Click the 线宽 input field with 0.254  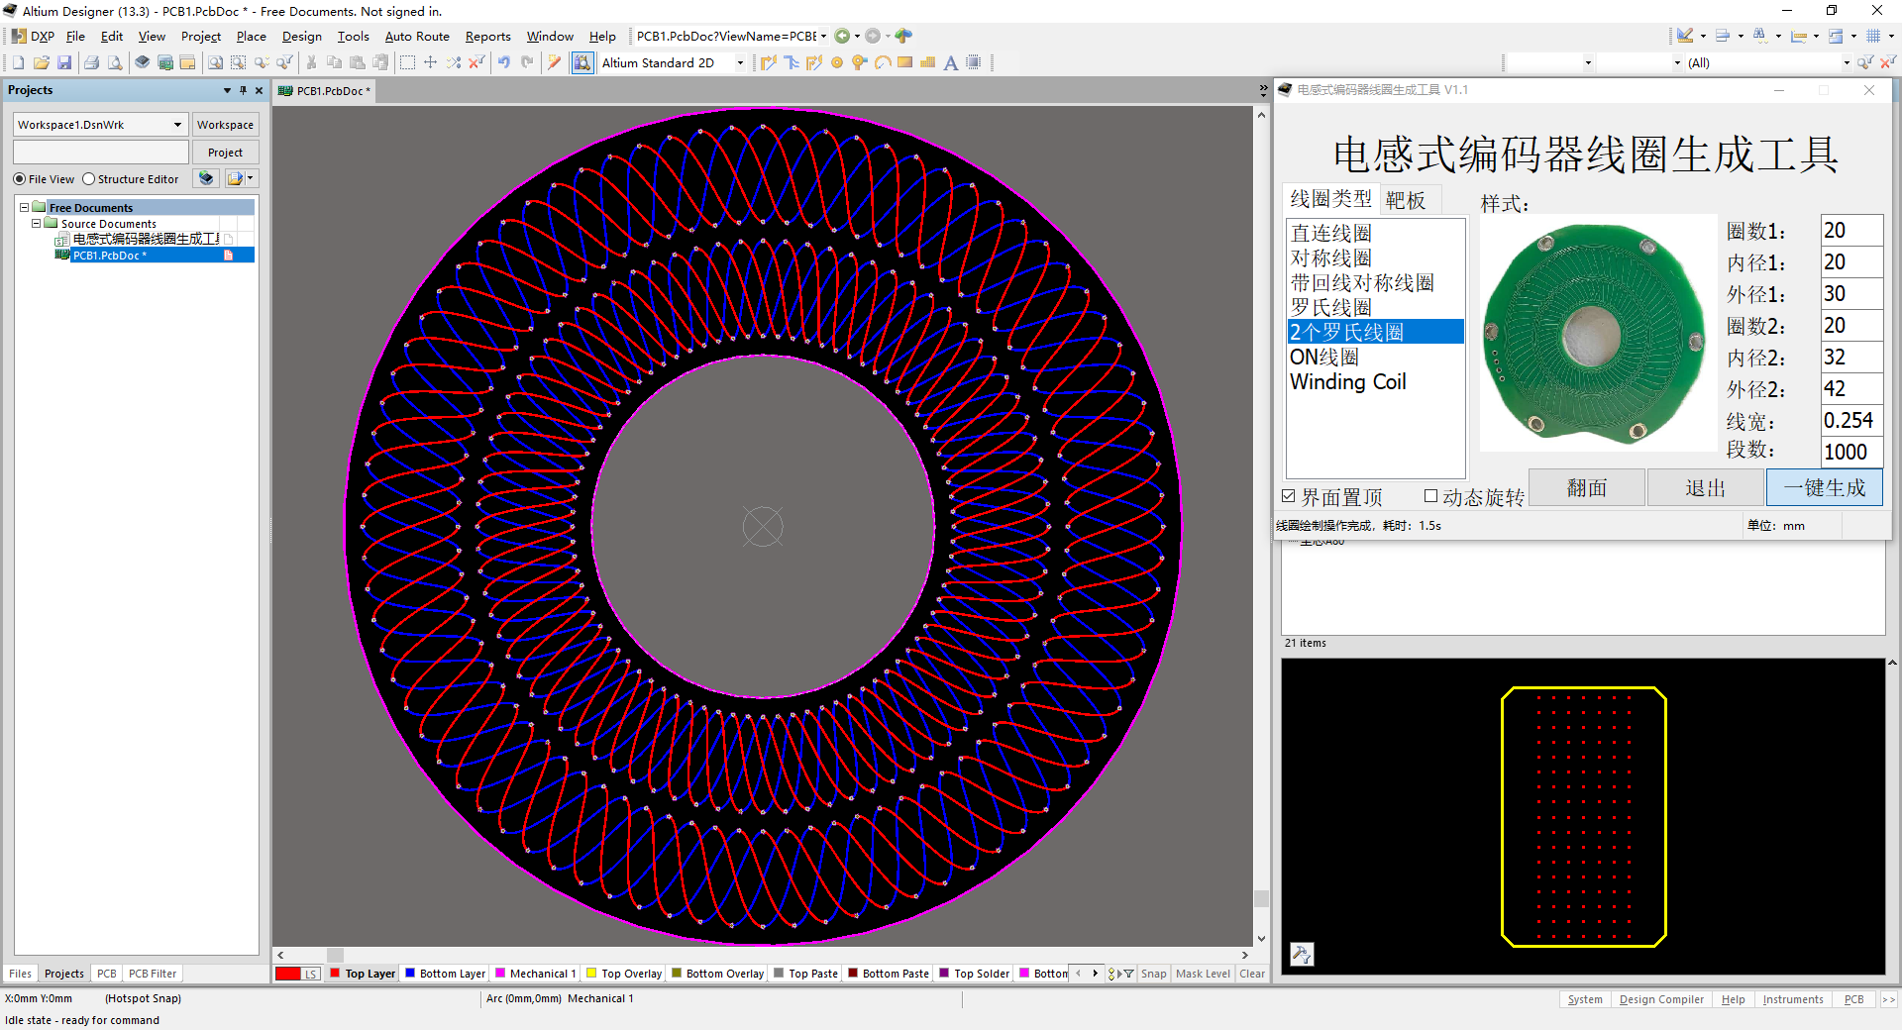1851,420
